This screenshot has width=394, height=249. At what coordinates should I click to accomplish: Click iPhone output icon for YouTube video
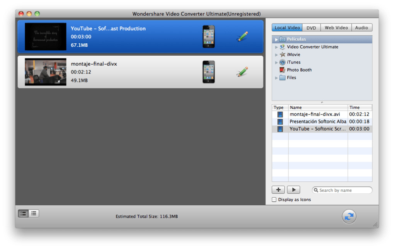tap(209, 36)
